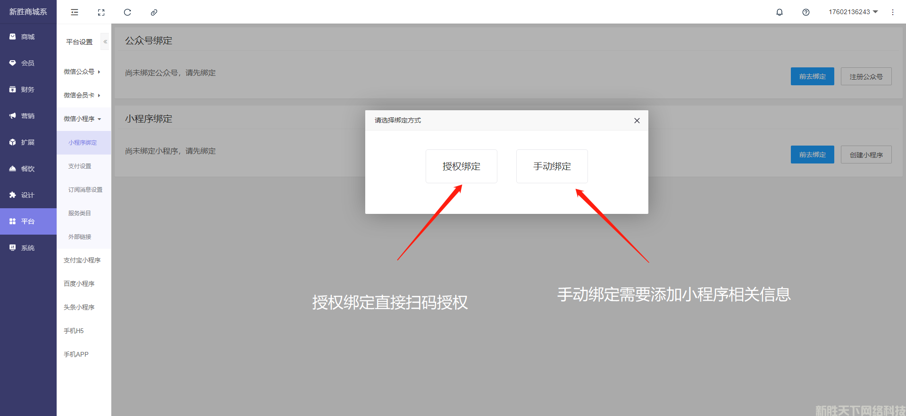Open the vertical three-dot more menu
906x416 pixels.
(x=893, y=12)
